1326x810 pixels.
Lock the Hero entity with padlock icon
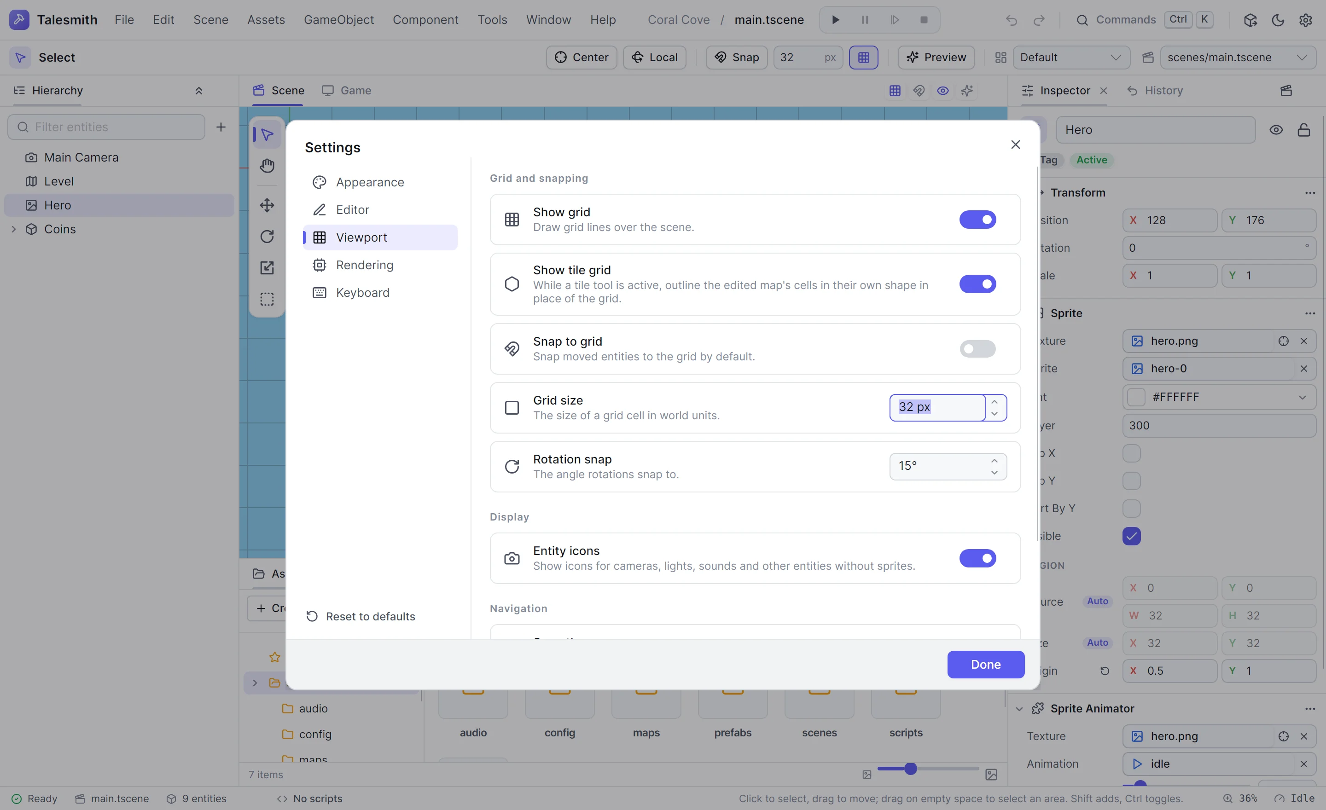coord(1303,130)
